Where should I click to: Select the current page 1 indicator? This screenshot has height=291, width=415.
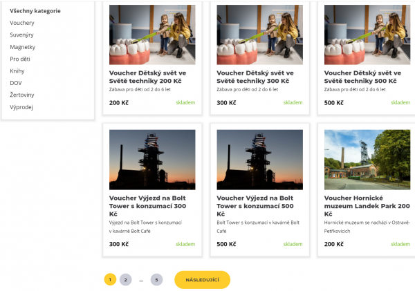point(110,280)
